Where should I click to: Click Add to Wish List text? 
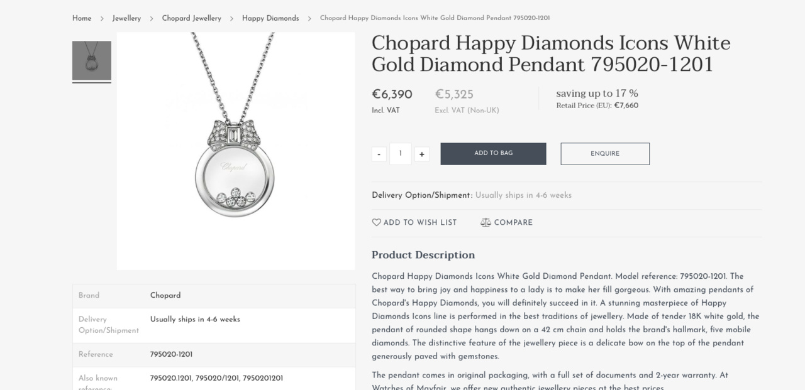point(420,222)
